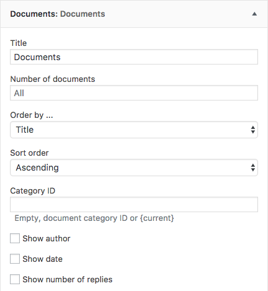Viewport: 268px width, 291px height.
Task: Click the 'Sort order' field label
Action: click(x=29, y=153)
